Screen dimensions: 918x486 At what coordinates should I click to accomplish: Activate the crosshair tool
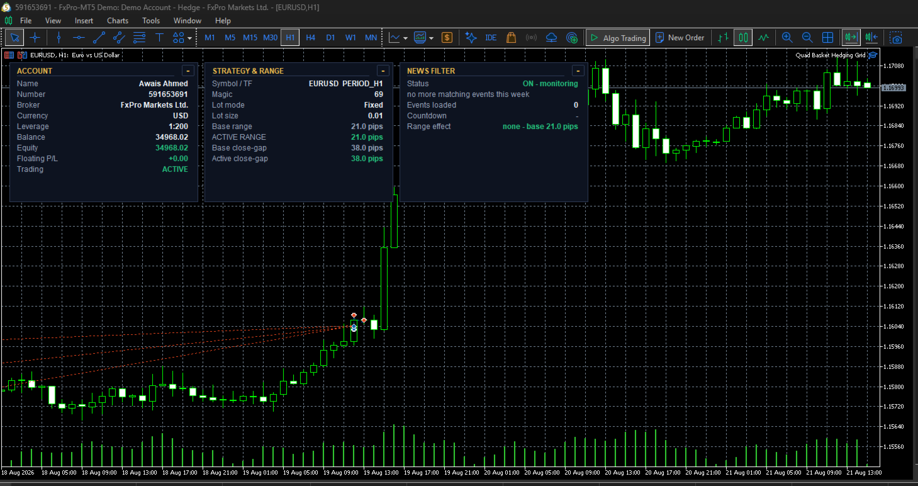point(35,38)
